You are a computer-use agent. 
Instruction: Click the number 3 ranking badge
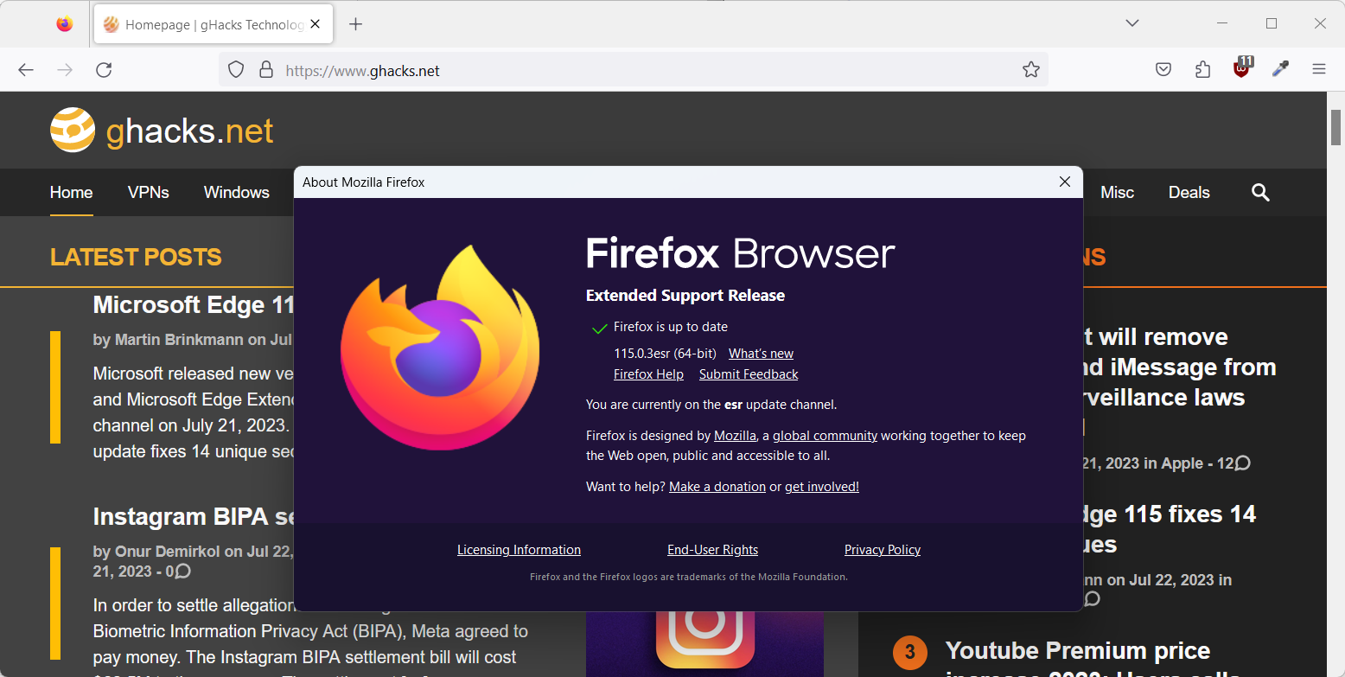[x=909, y=653]
